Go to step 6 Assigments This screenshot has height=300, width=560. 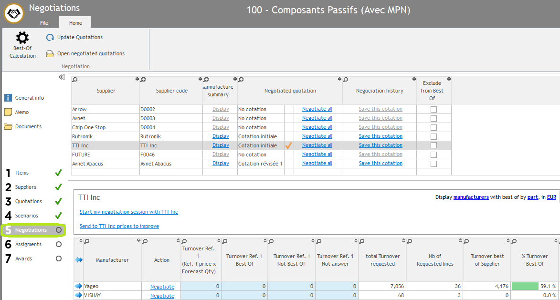28,244
